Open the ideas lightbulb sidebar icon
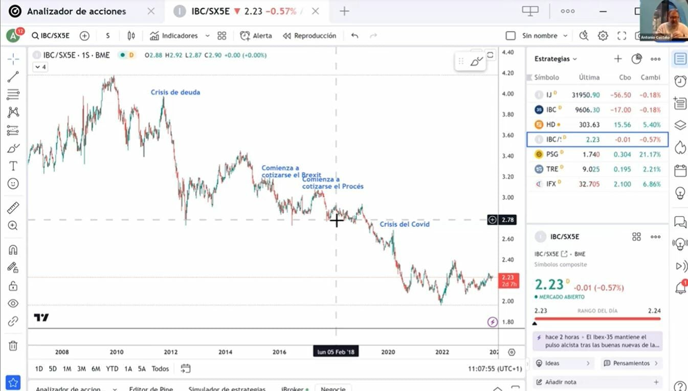 tap(680, 193)
